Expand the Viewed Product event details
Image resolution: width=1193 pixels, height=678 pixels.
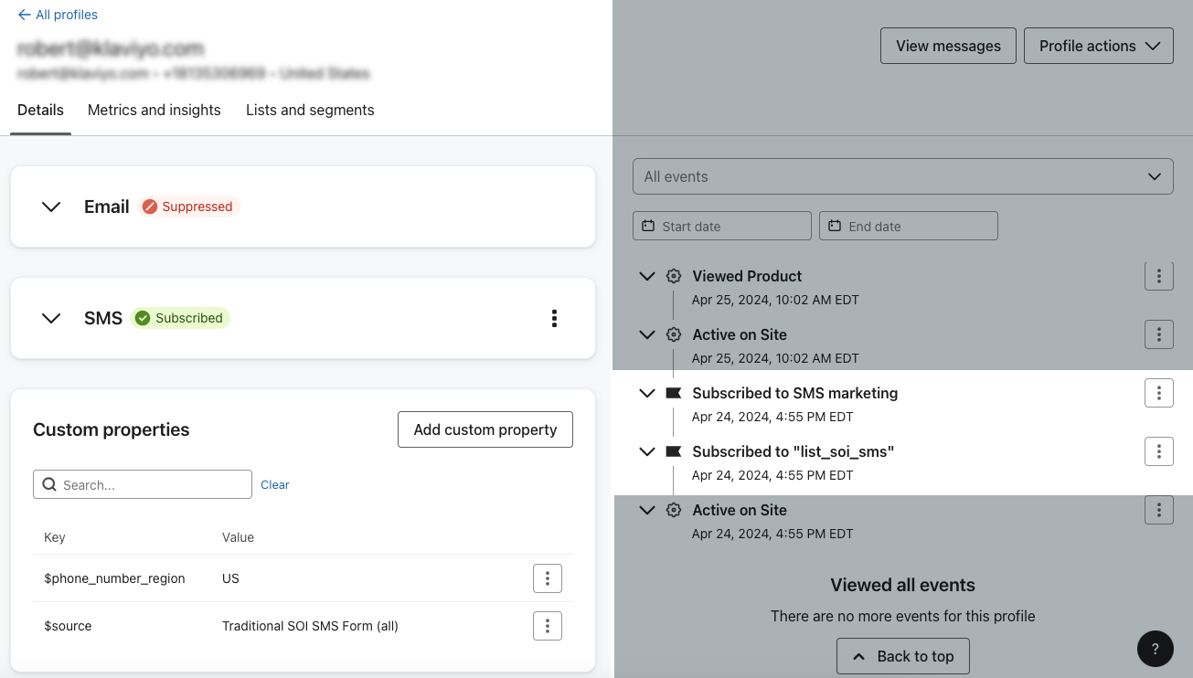(x=647, y=276)
